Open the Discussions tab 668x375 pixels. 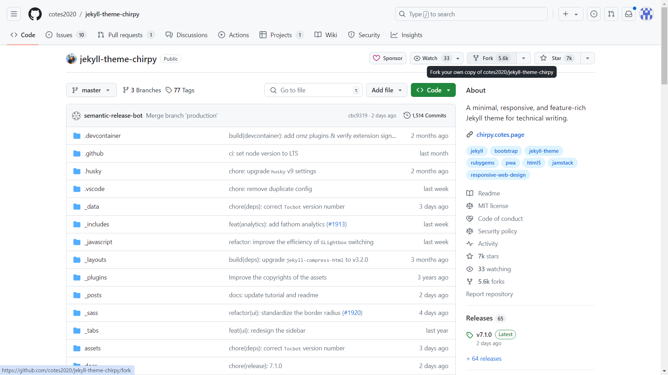pyautogui.click(x=187, y=35)
